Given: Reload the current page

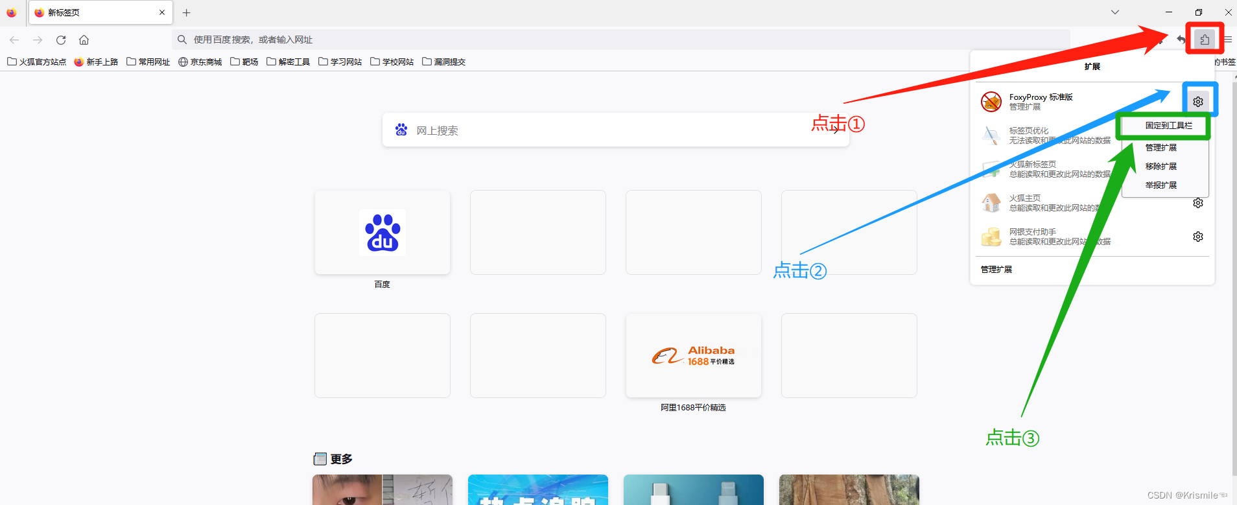Looking at the screenshot, I should point(61,40).
